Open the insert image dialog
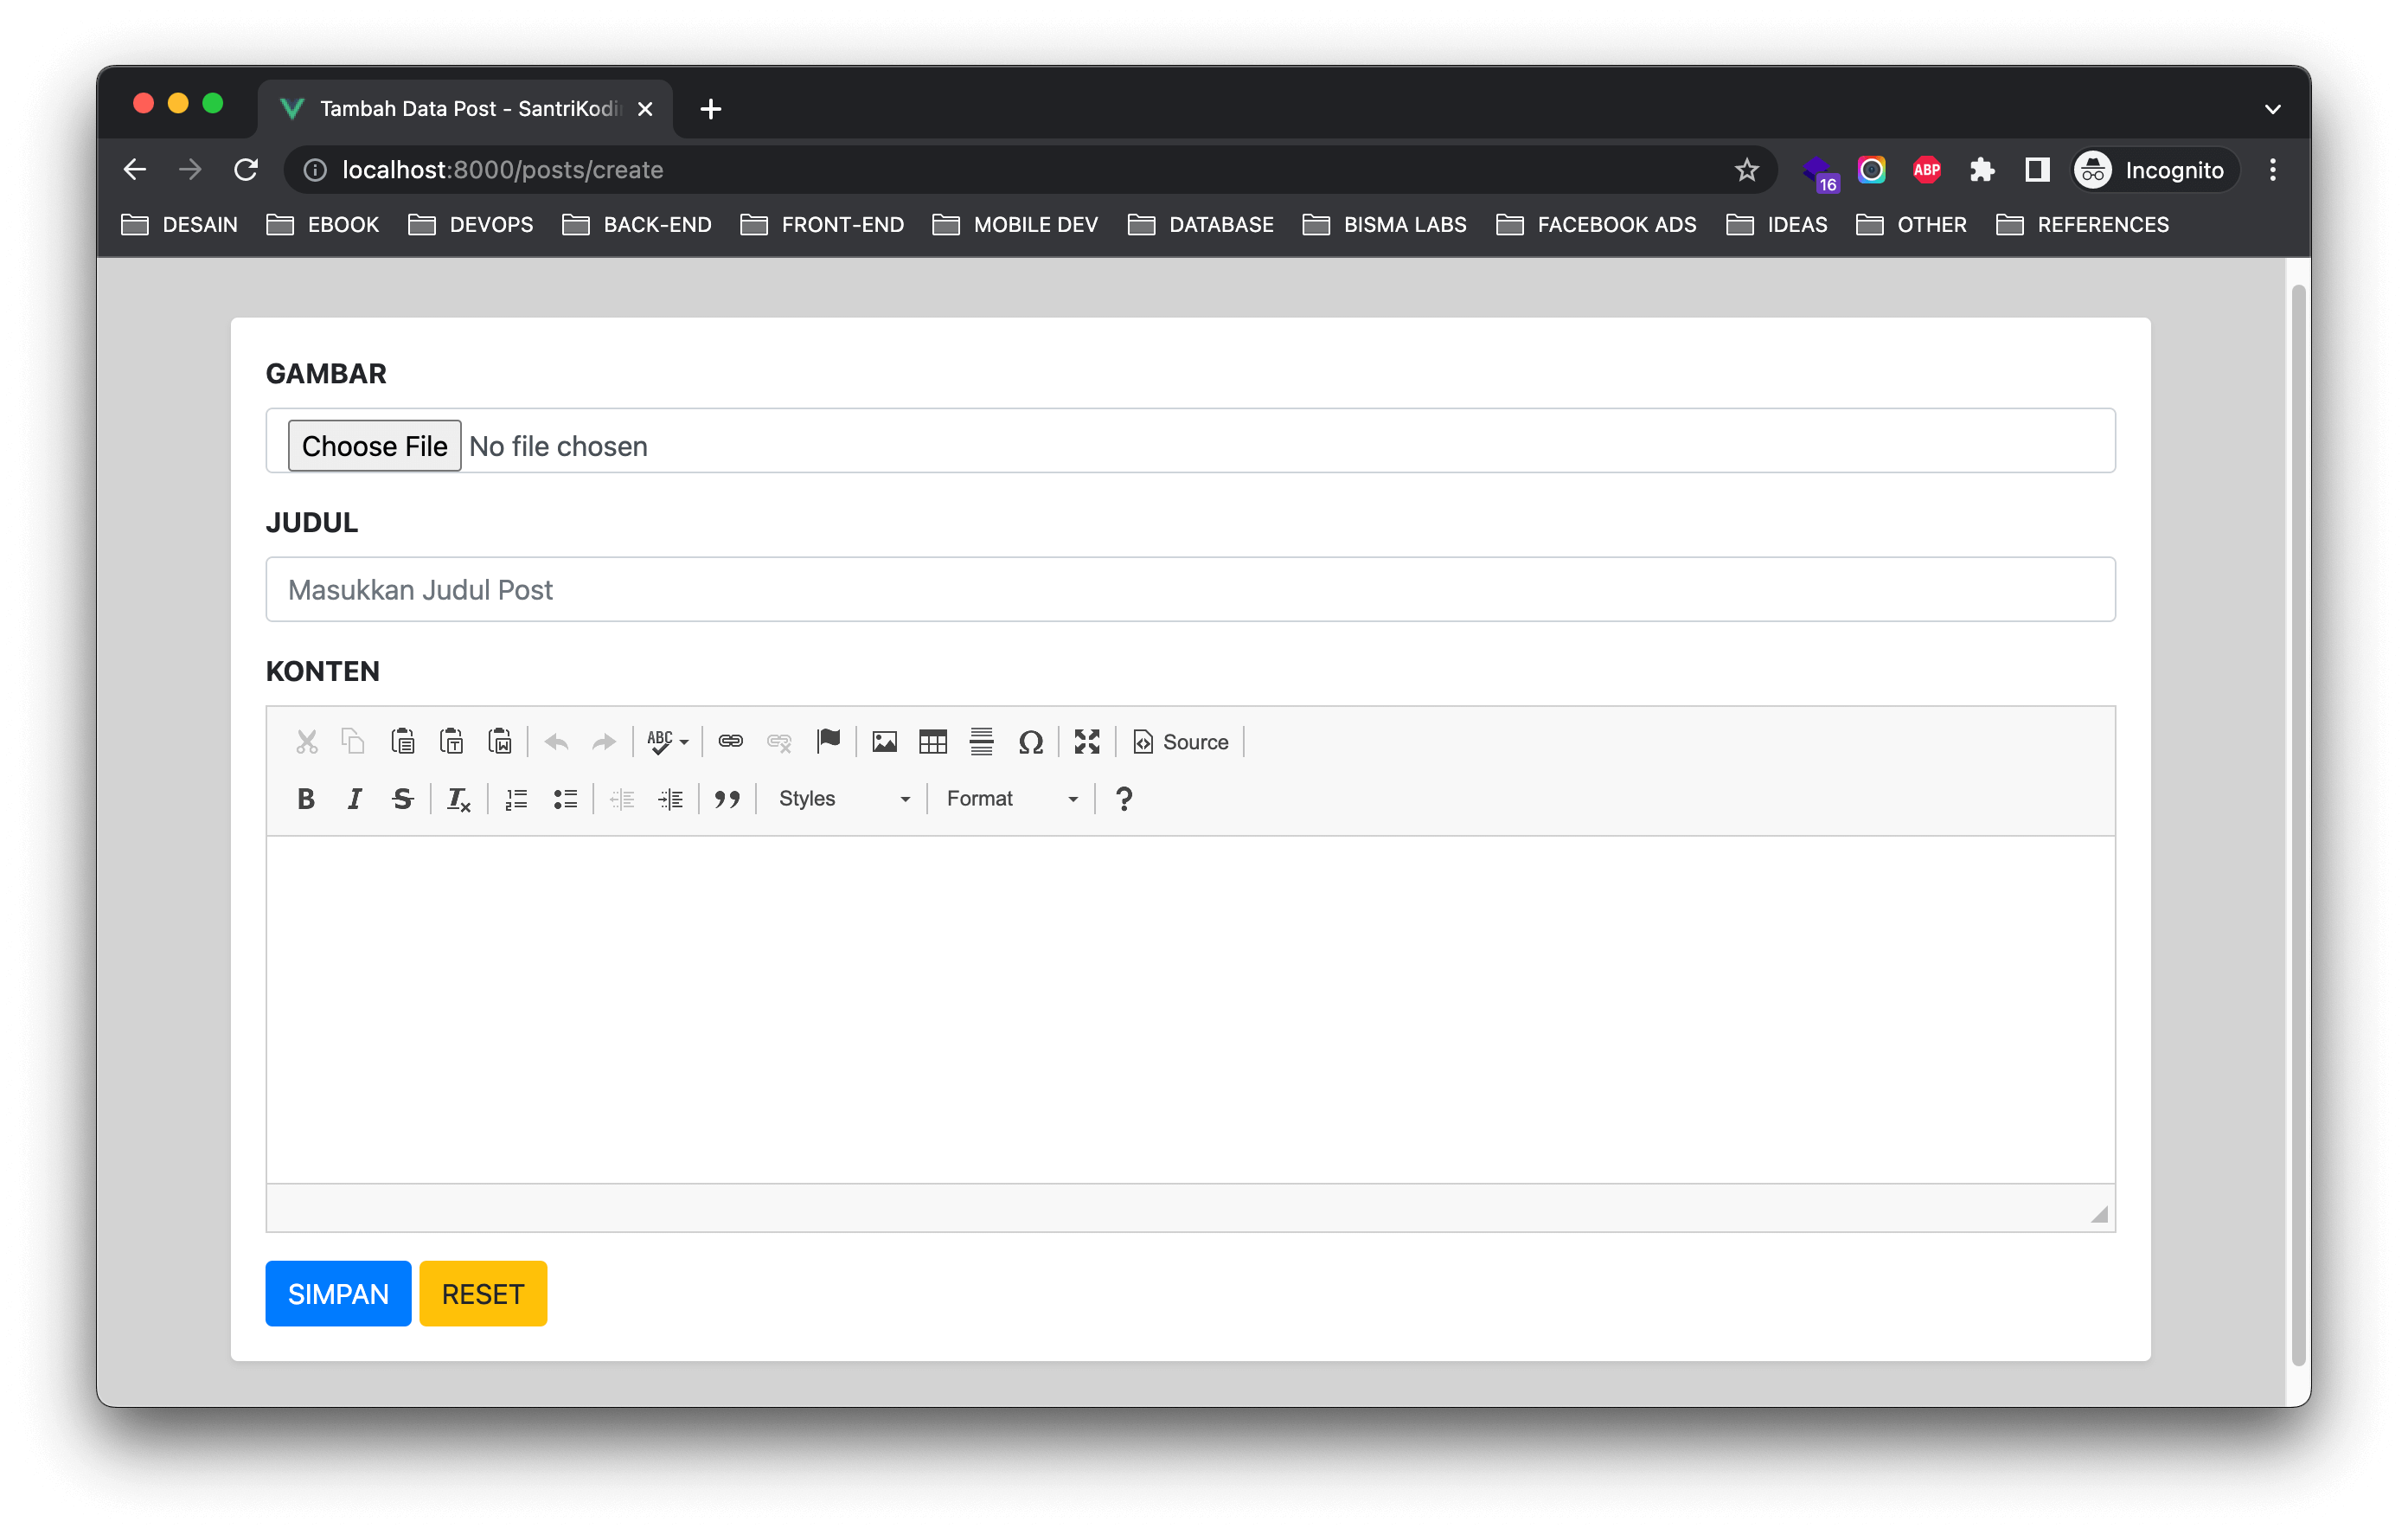This screenshot has width=2408, height=1535. pyautogui.click(x=884, y=742)
